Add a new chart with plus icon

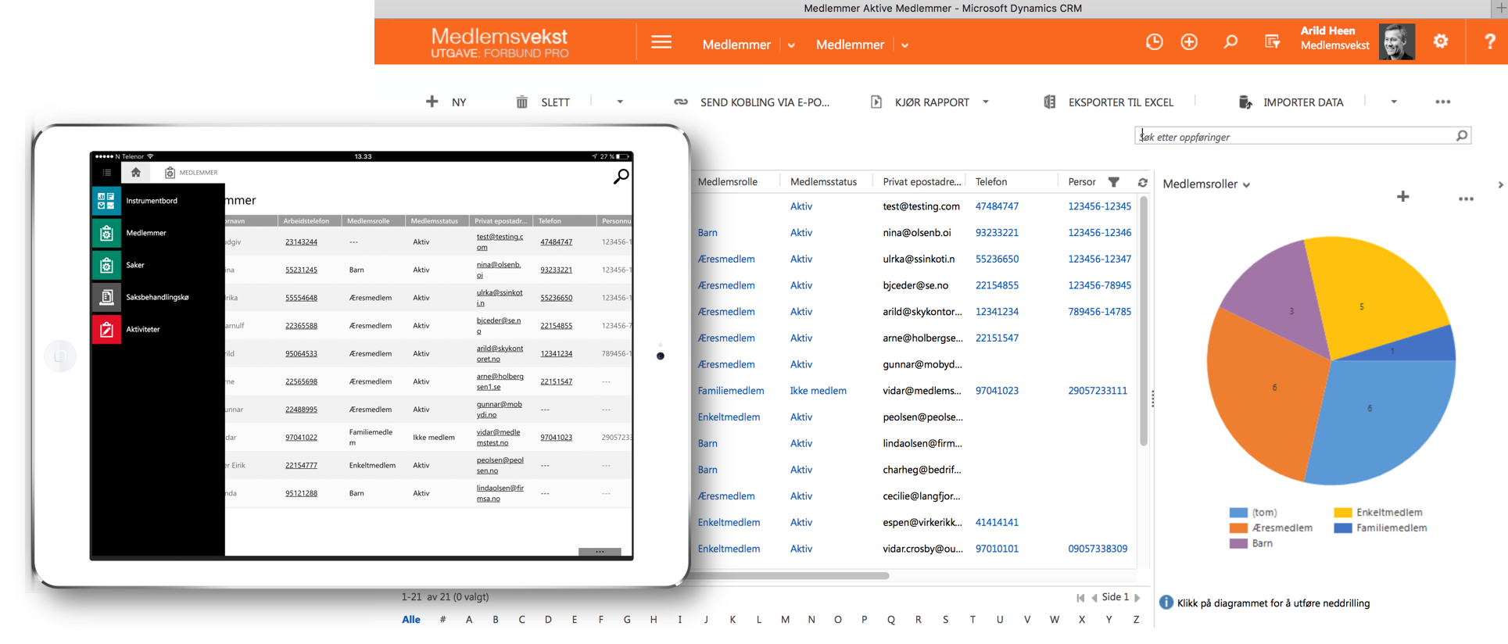1403,197
